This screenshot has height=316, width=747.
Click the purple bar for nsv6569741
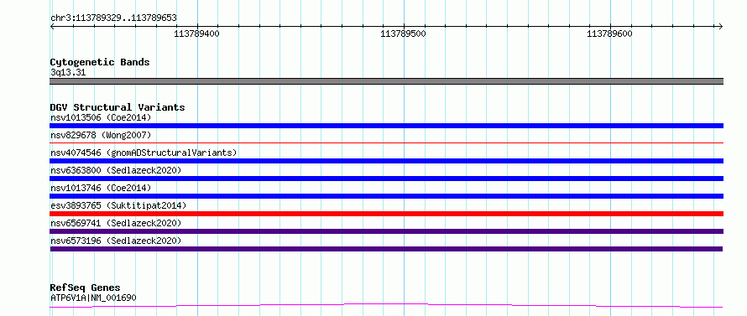point(386,231)
